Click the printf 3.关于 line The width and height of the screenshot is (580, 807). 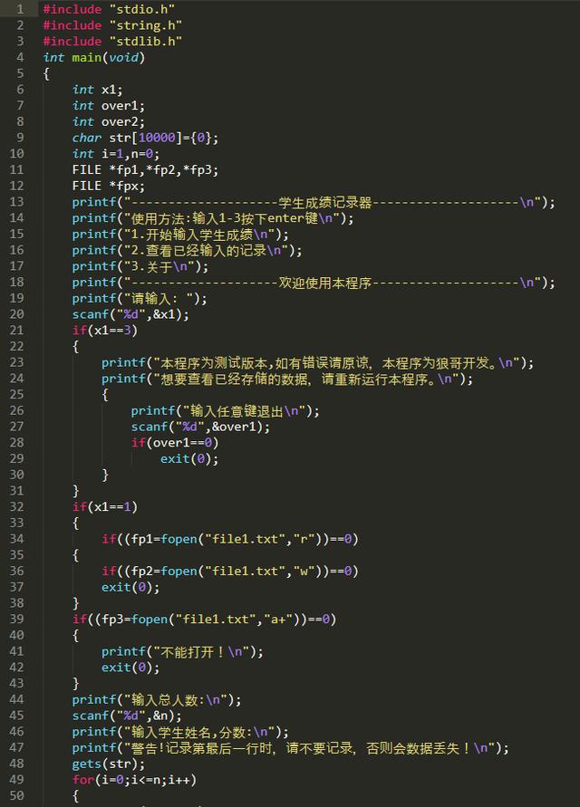tap(140, 266)
